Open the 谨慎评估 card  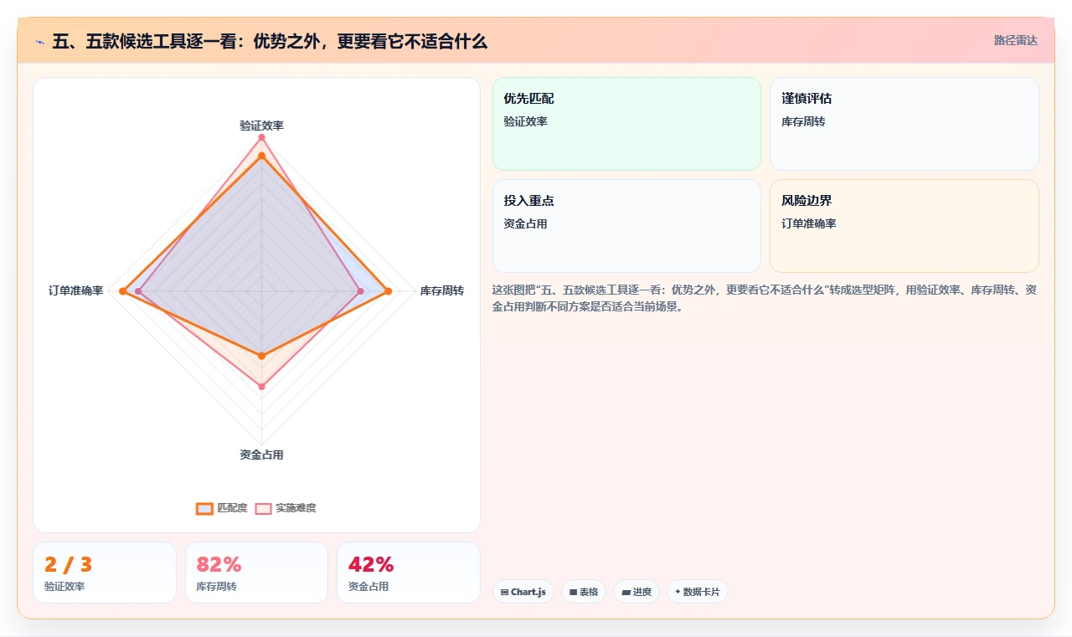pyautogui.click(x=904, y=124)
